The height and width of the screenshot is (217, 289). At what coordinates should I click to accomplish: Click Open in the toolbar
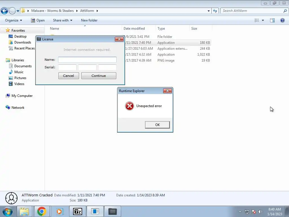[38, 20]
